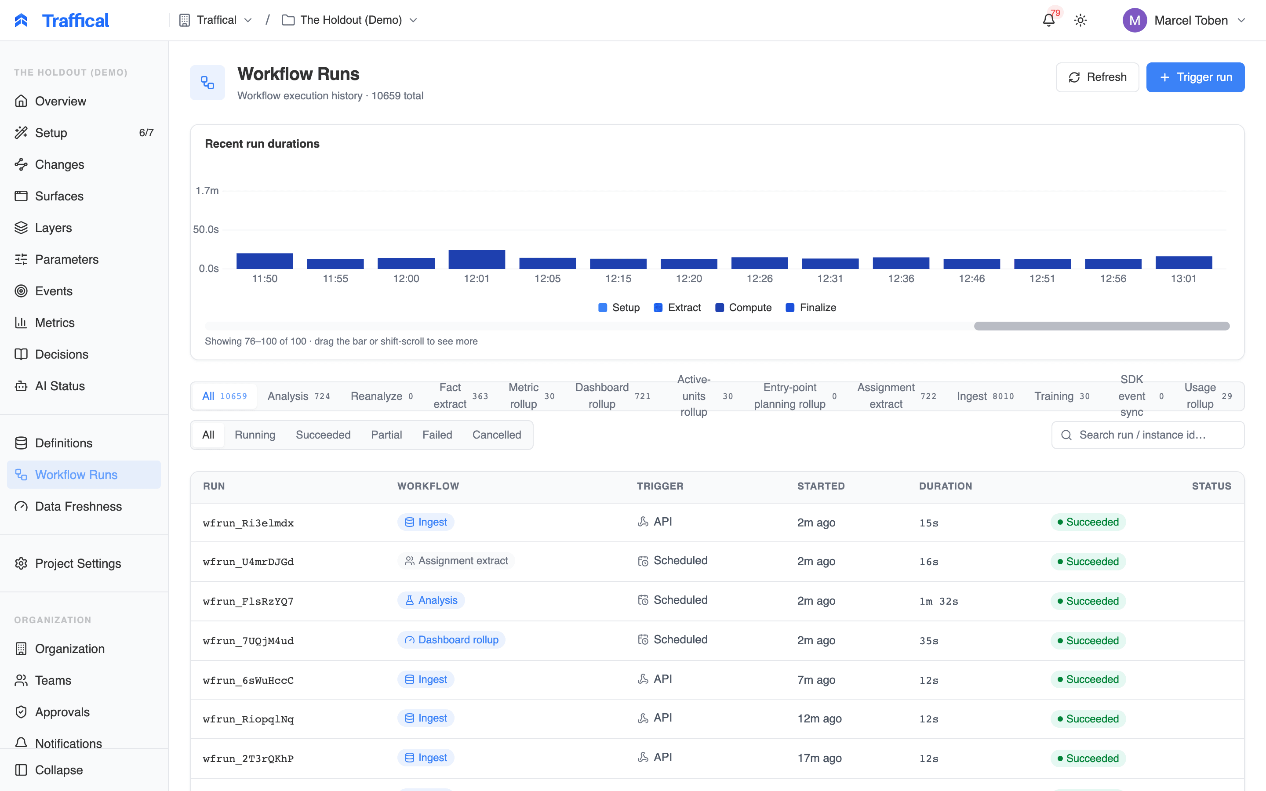The height and width of the screenshot is (791, 1266).
Task: Click the Assignment extract workflow badge
Action: click(x=456, y=561)
